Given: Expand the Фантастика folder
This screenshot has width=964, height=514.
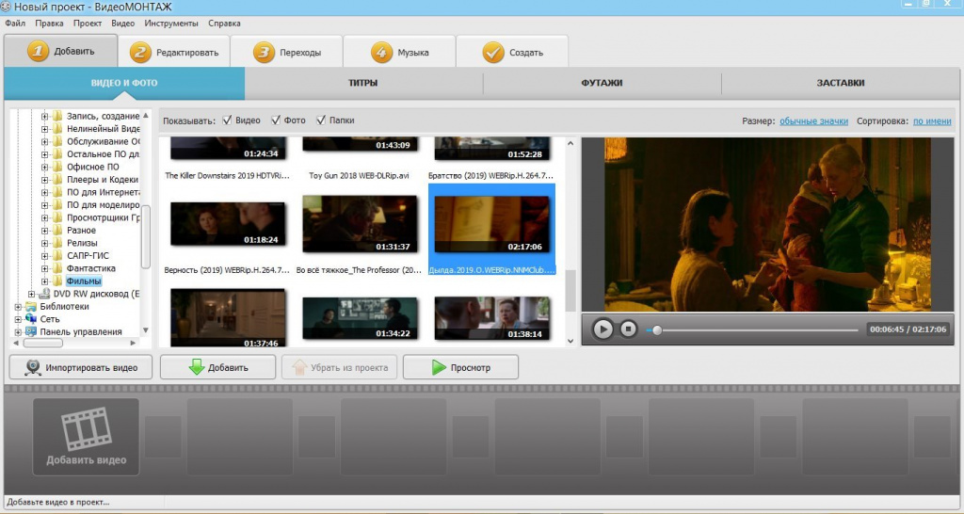Looking at the screenshot, I should point(45,268).
